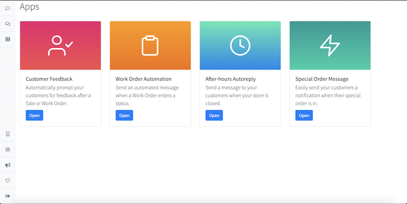Open the single chat bubble sidebar icon
This screenshot has width=407, height=204.
pyautogui.click(x=8, y=8)
